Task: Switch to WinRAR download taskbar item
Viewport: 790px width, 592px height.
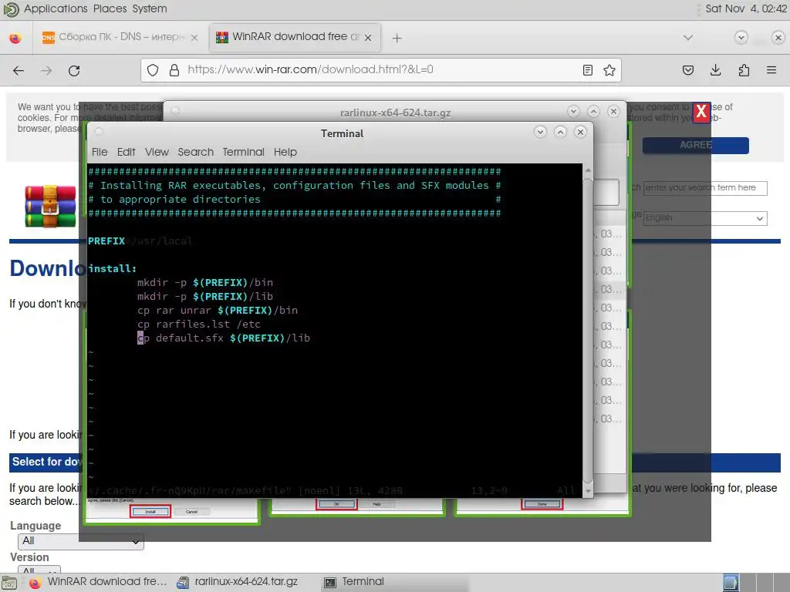Action: 98,583
